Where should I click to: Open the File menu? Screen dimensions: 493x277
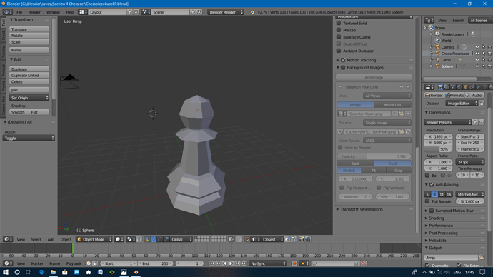pos(19,12)
